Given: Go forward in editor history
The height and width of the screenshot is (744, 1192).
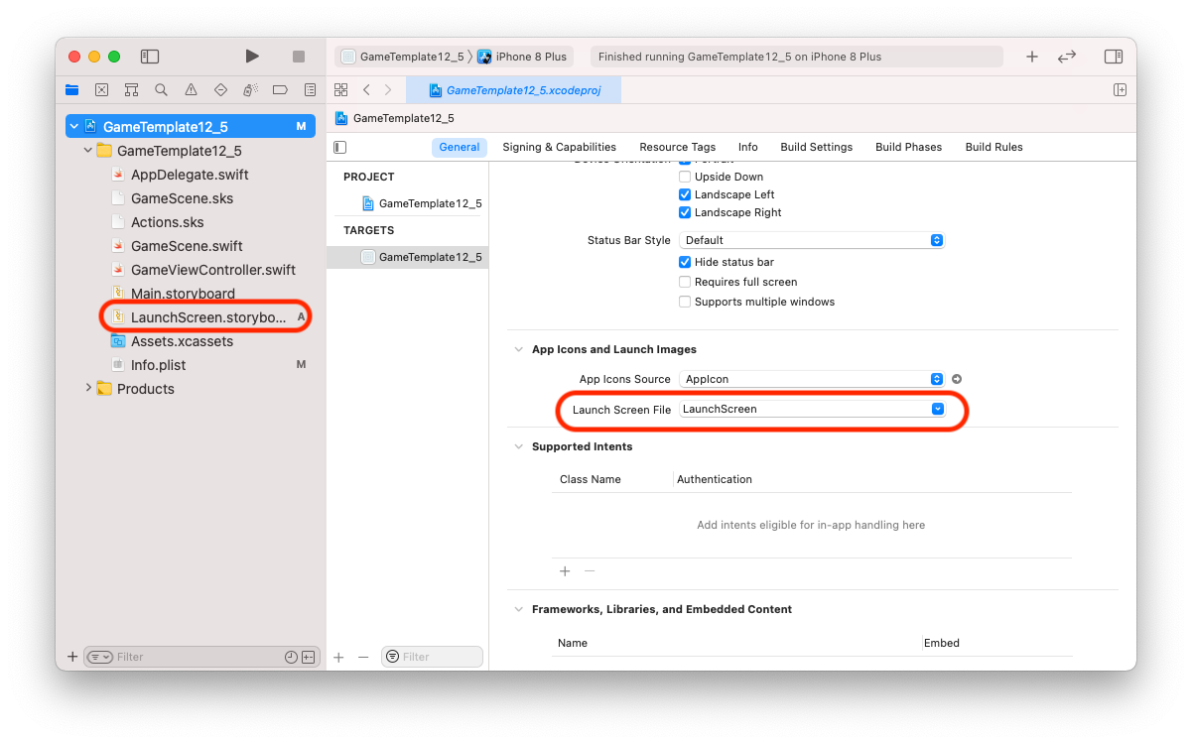Looking at the screenshot, I should (388, 89).
